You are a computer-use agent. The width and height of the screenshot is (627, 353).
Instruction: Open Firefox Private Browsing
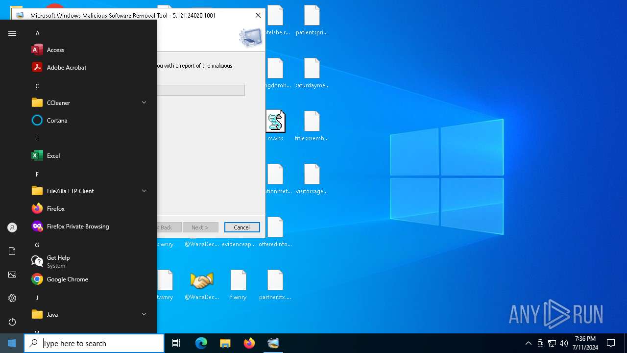click(90, 226)
